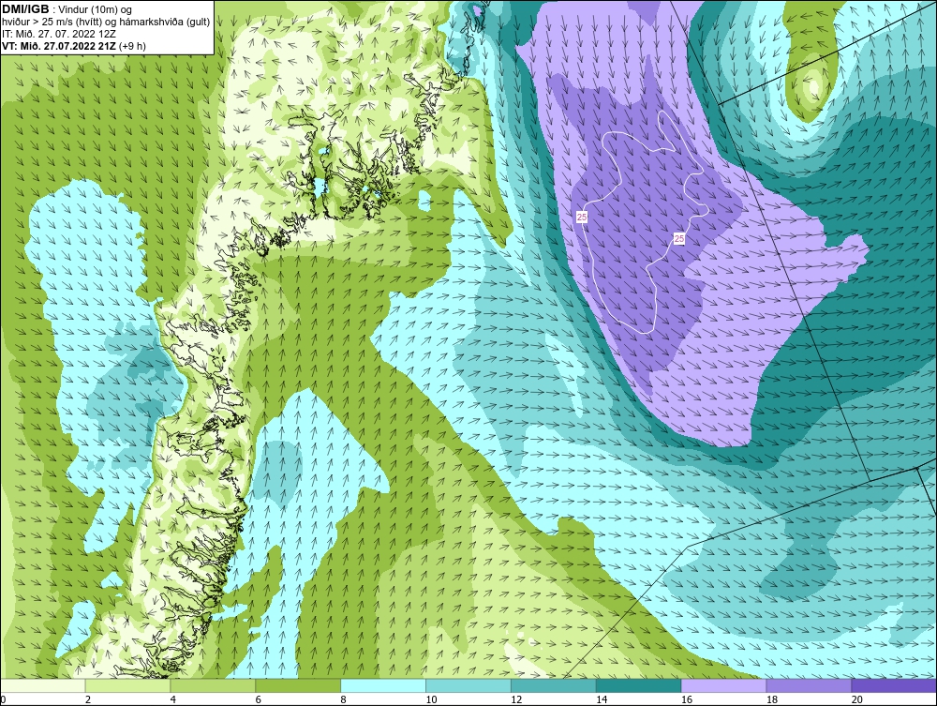Click the 2–4 m/s light yellow-green legend swatch
Viewport: 937px width, 706px height.
pos(127,685)
